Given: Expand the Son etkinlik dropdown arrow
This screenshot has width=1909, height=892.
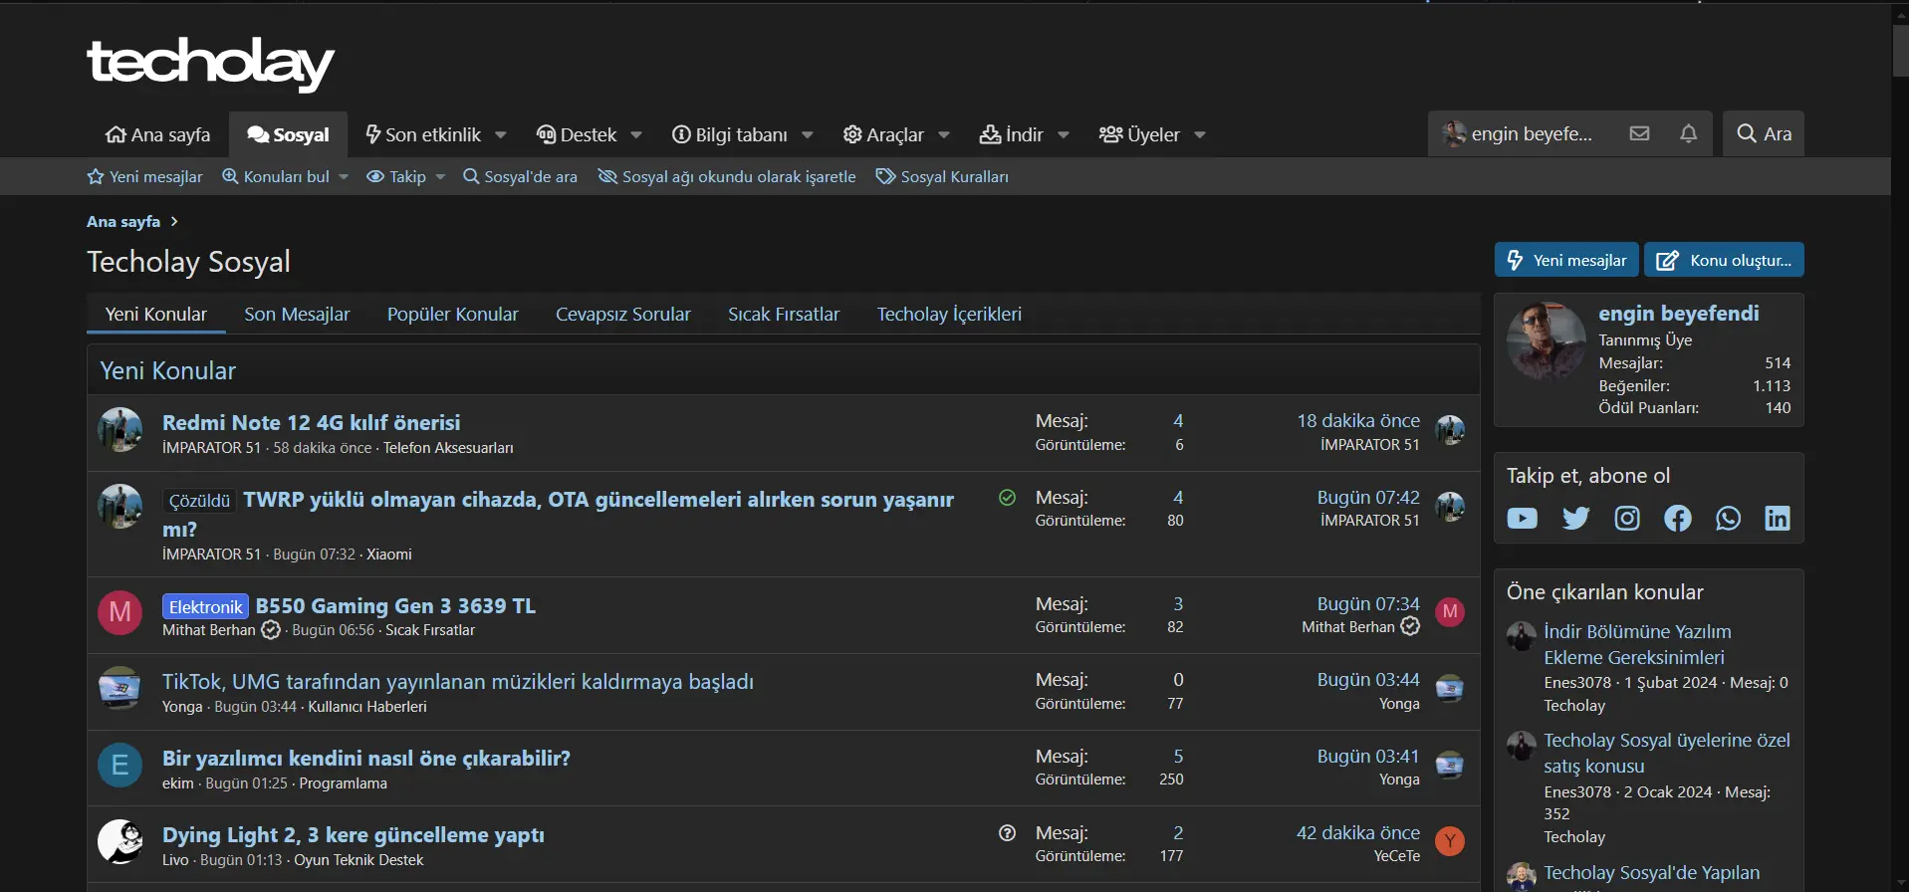Looking at the screenshot, I should tap(501, 134).
